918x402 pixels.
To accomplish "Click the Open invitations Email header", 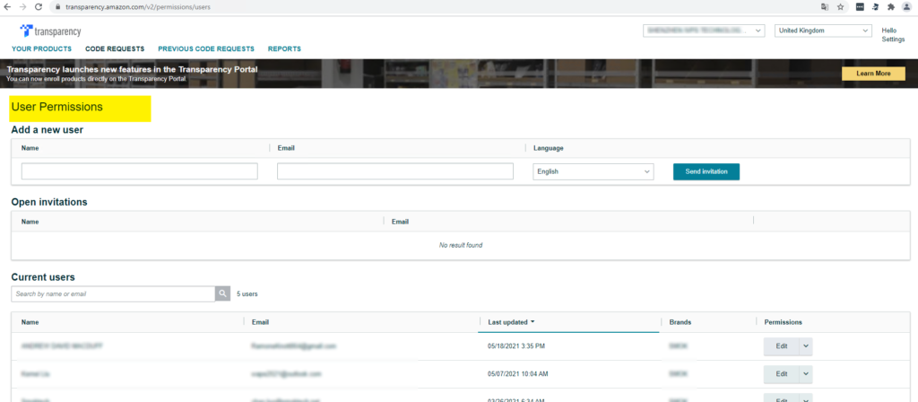I will pos(400,223).
